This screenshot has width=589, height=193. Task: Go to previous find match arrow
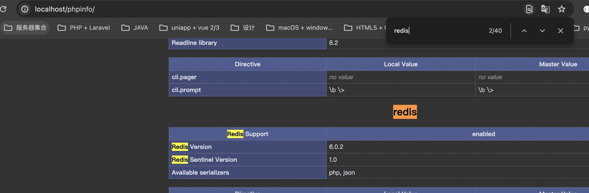coord(524,31)
